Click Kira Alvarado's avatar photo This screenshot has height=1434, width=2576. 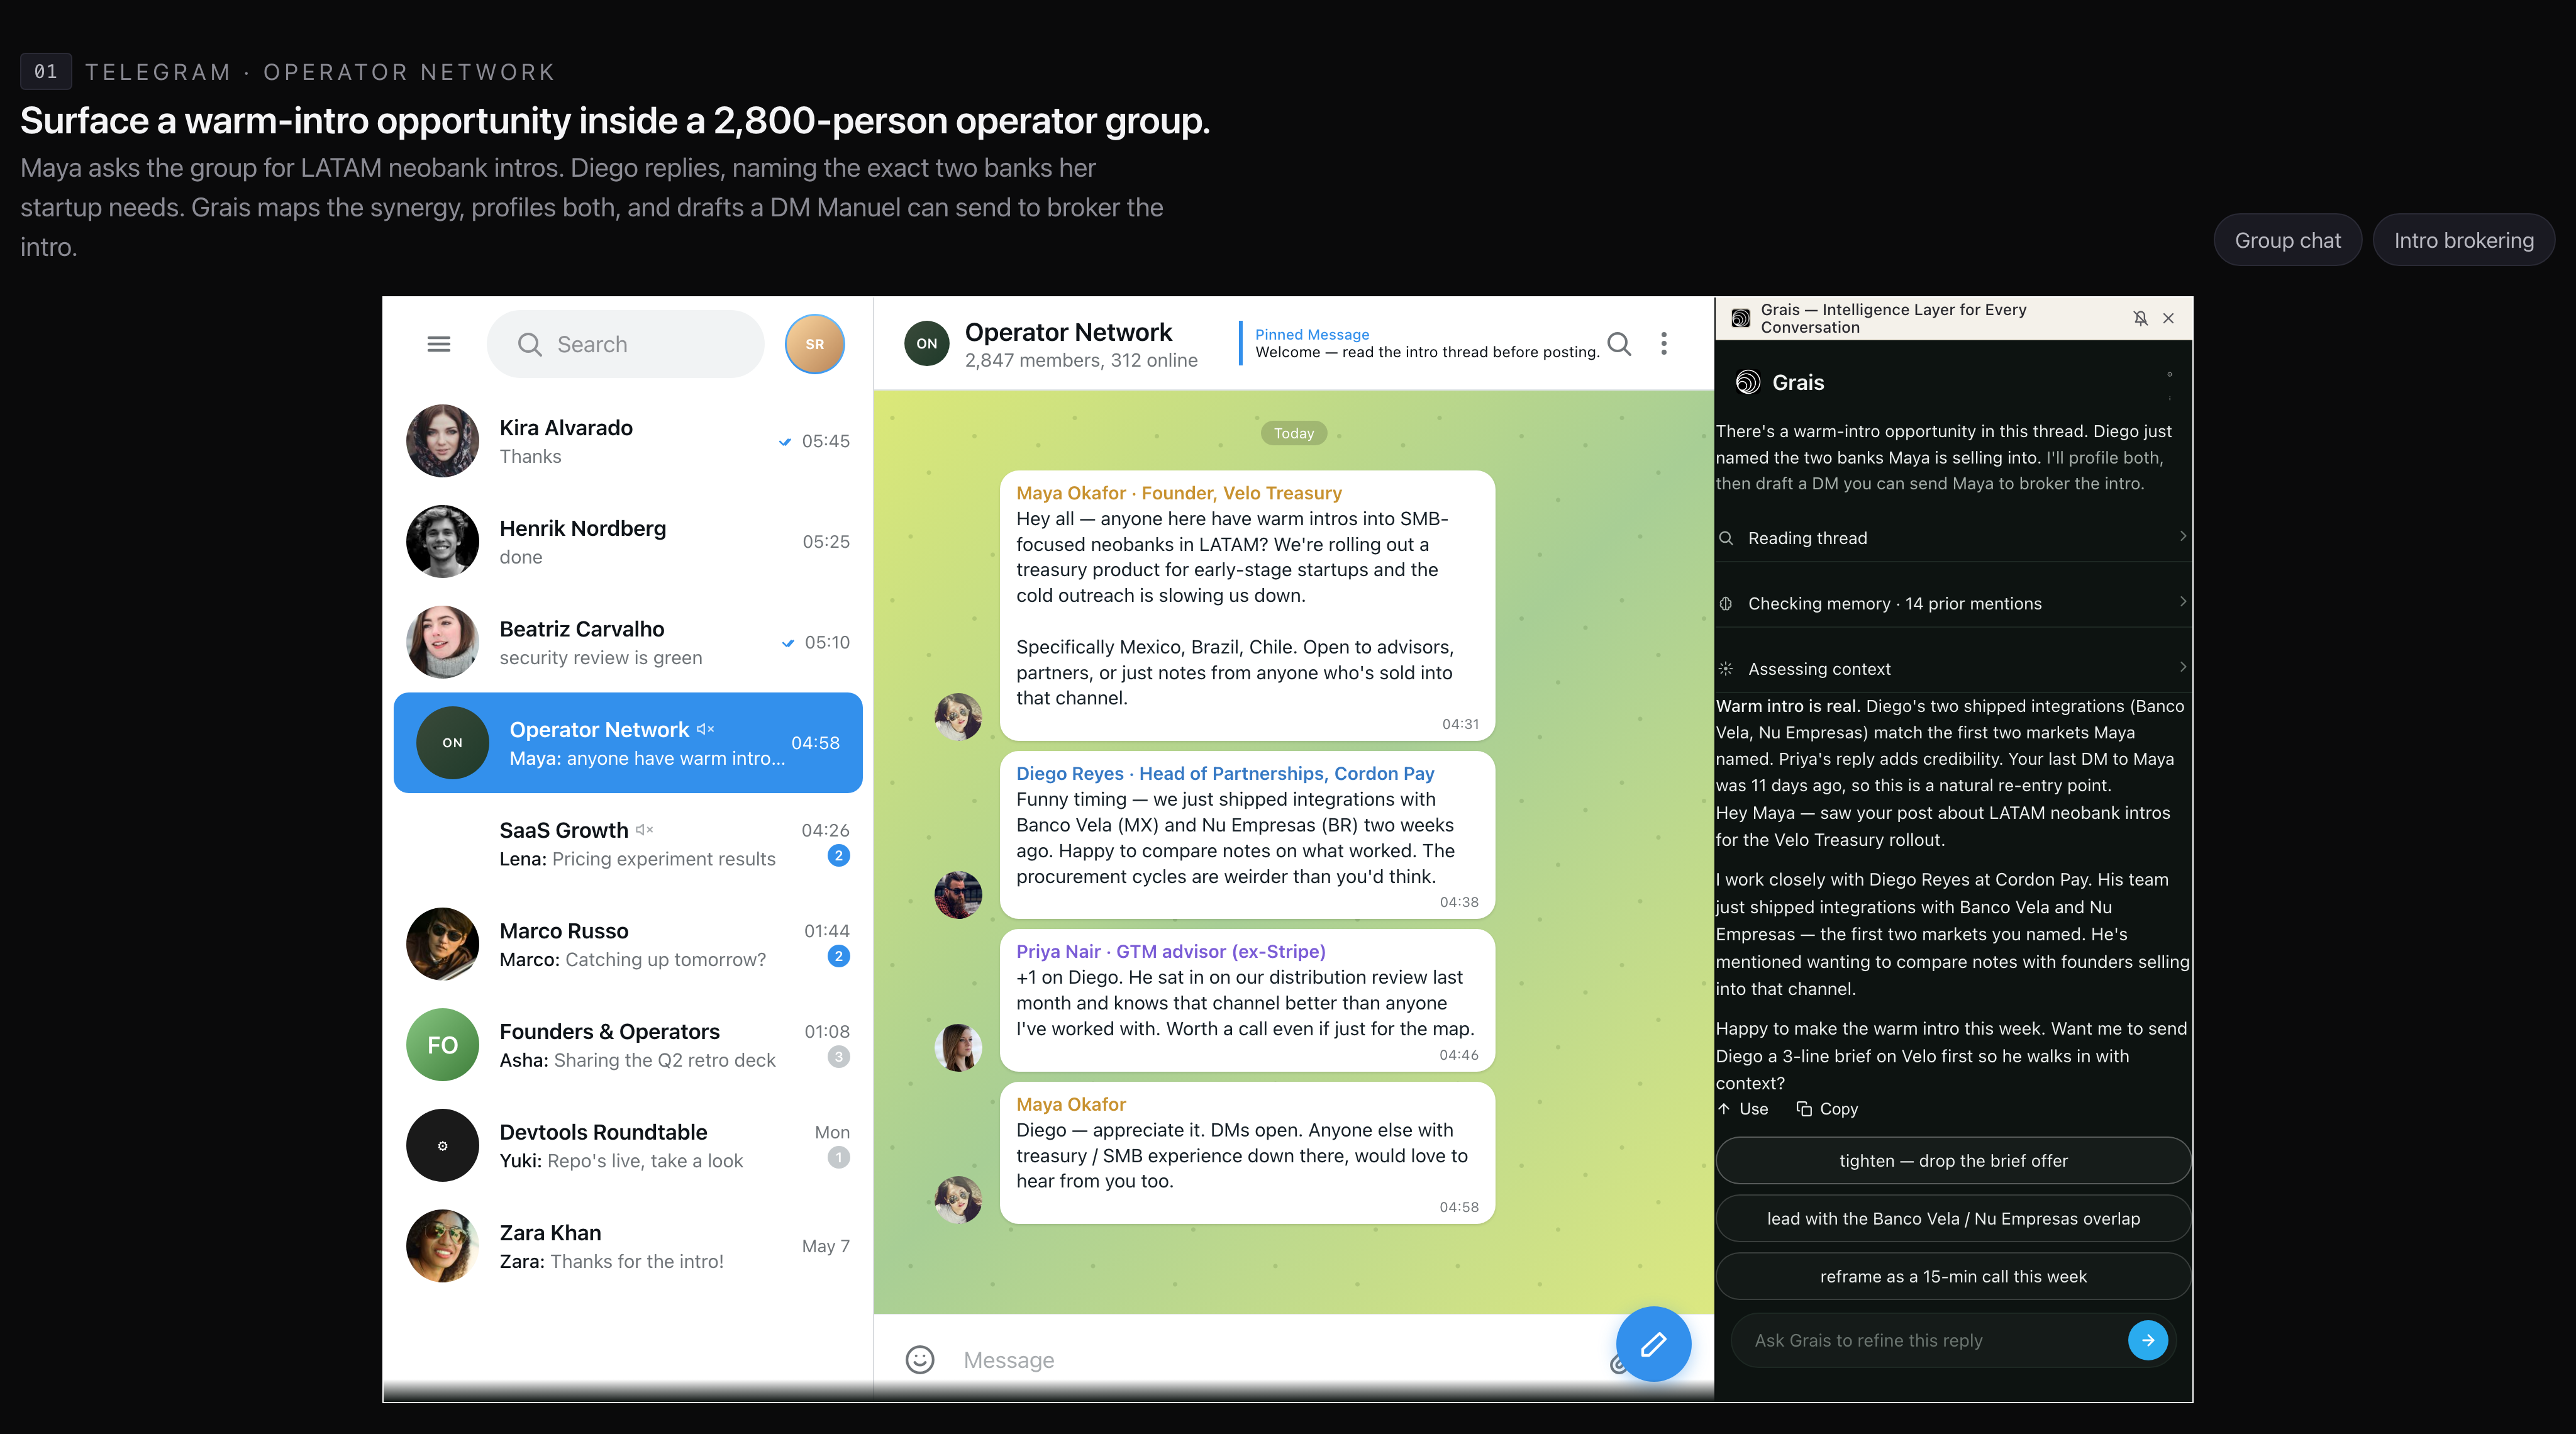[x=442, y=441]
